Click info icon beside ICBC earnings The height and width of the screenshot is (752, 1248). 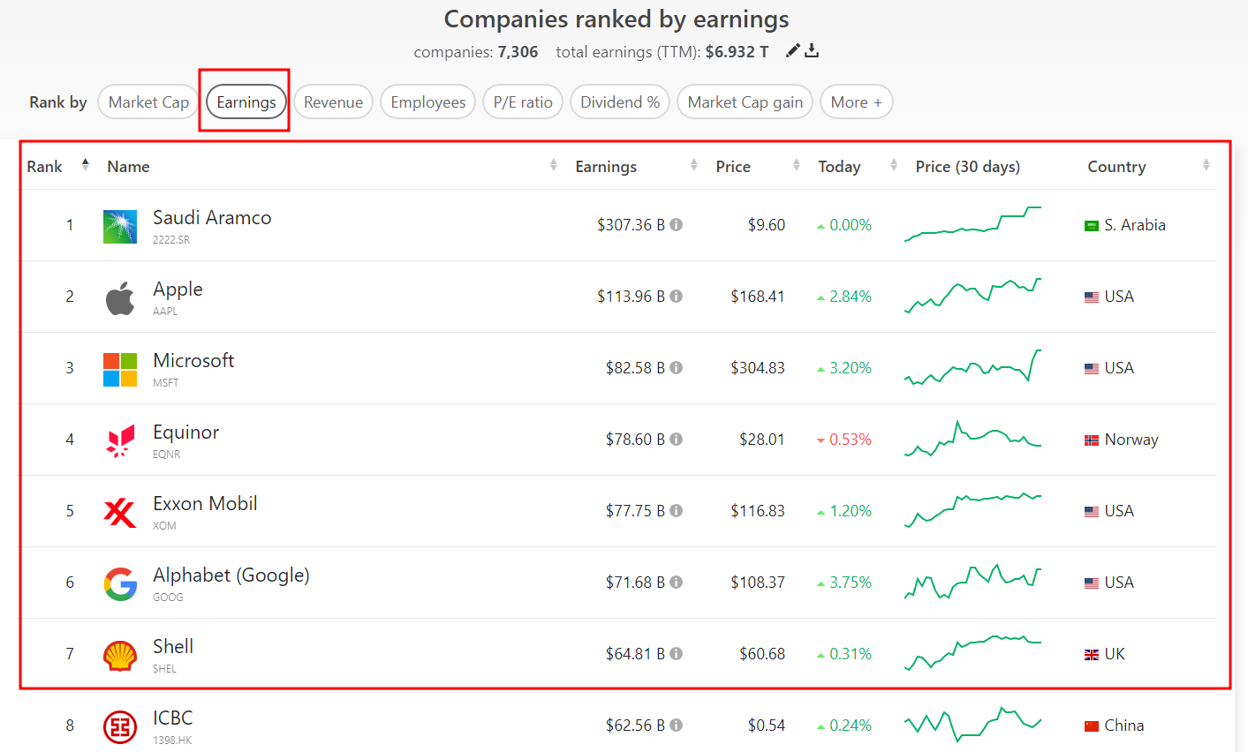tap(677, 726)
